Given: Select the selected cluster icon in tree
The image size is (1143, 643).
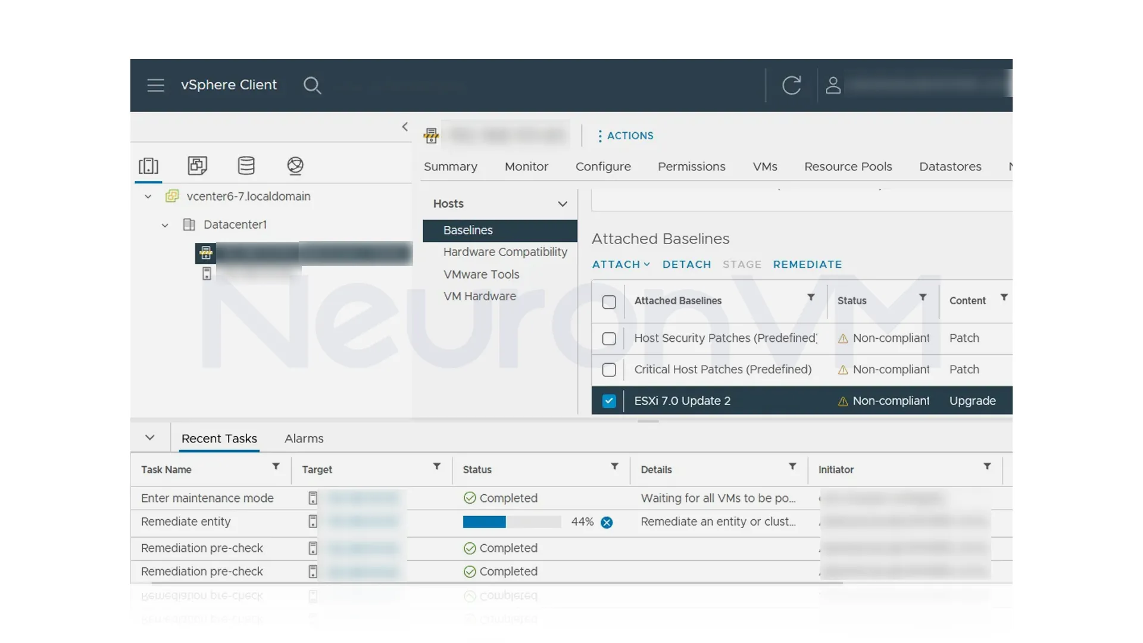Looking at the screenshot, I should 206,253.
